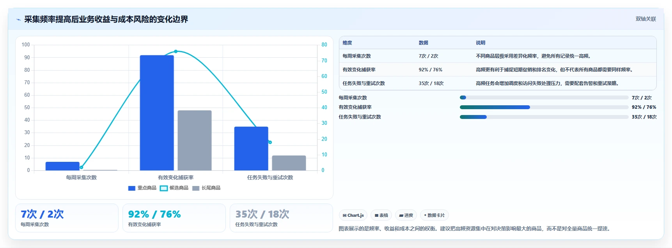672x248 pixels.
Task: Click the chart summary text starting 图表展示的是频率
Action: (475, 229)
